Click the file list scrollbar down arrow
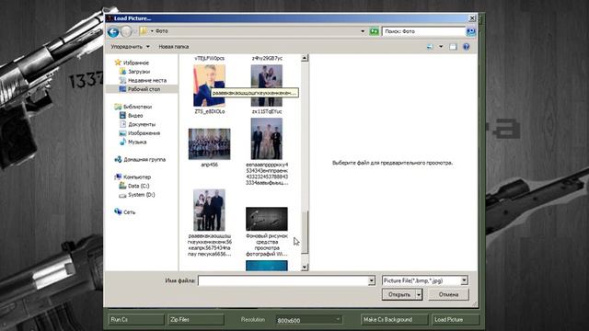 click(305, 268)
